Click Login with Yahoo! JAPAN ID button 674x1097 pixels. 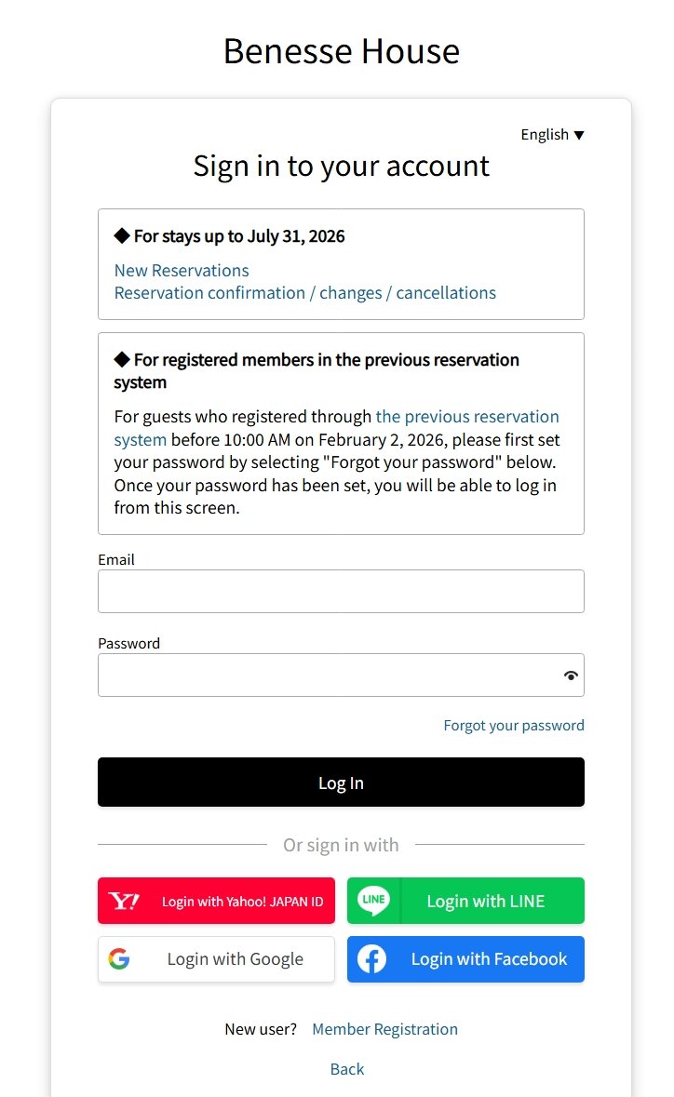242,901
